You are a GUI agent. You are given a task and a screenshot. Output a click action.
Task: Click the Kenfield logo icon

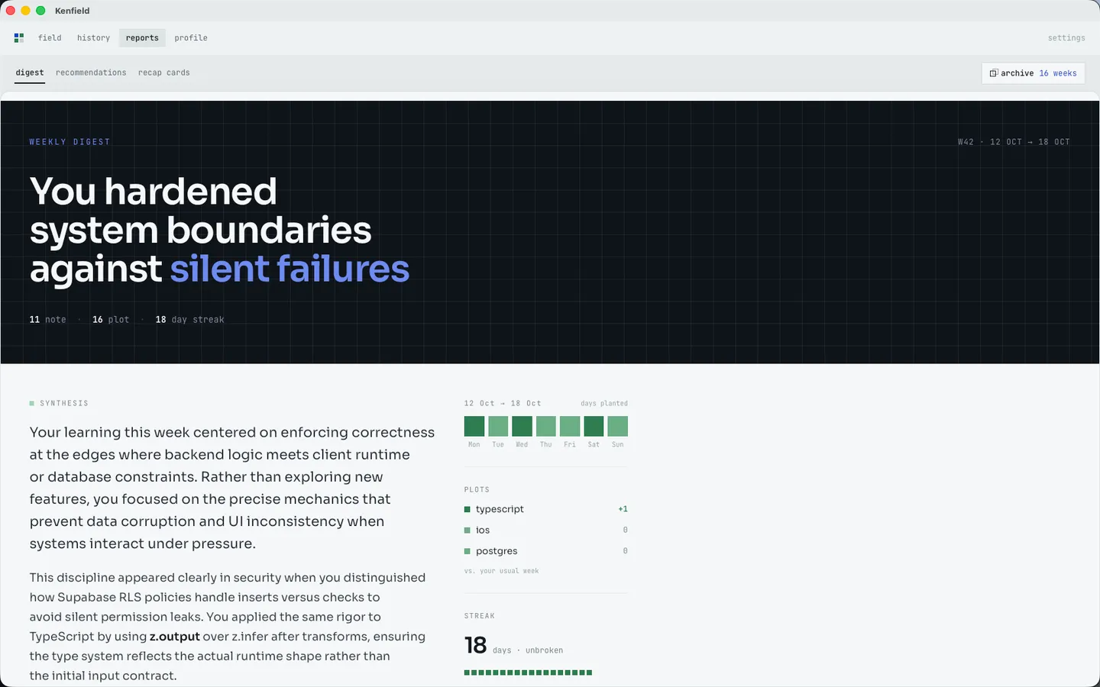click(x=19, y=37)
